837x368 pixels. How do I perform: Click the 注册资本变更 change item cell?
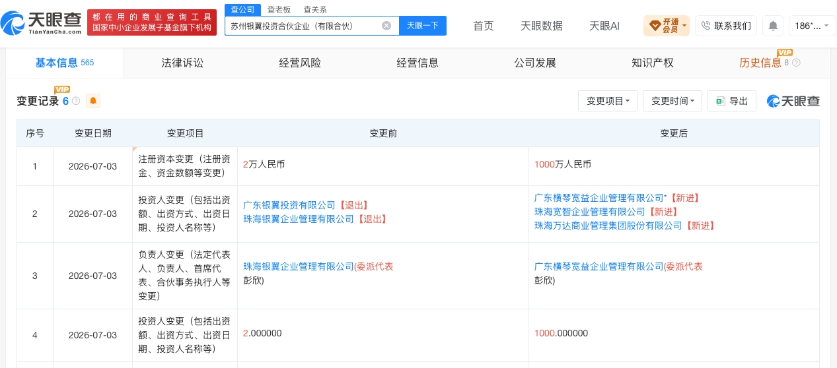pos(184,166)
